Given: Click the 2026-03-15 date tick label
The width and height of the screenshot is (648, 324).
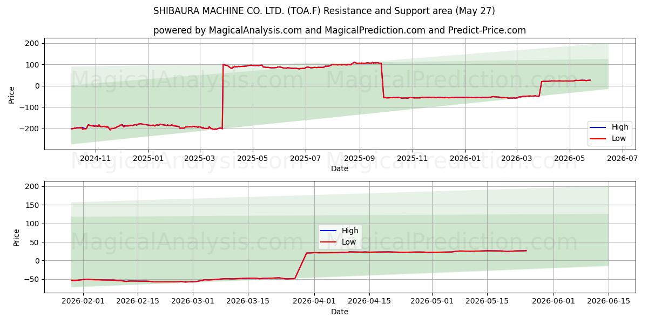Looking at the screenshot, I should pyautogui.click(x=247, y=301).
